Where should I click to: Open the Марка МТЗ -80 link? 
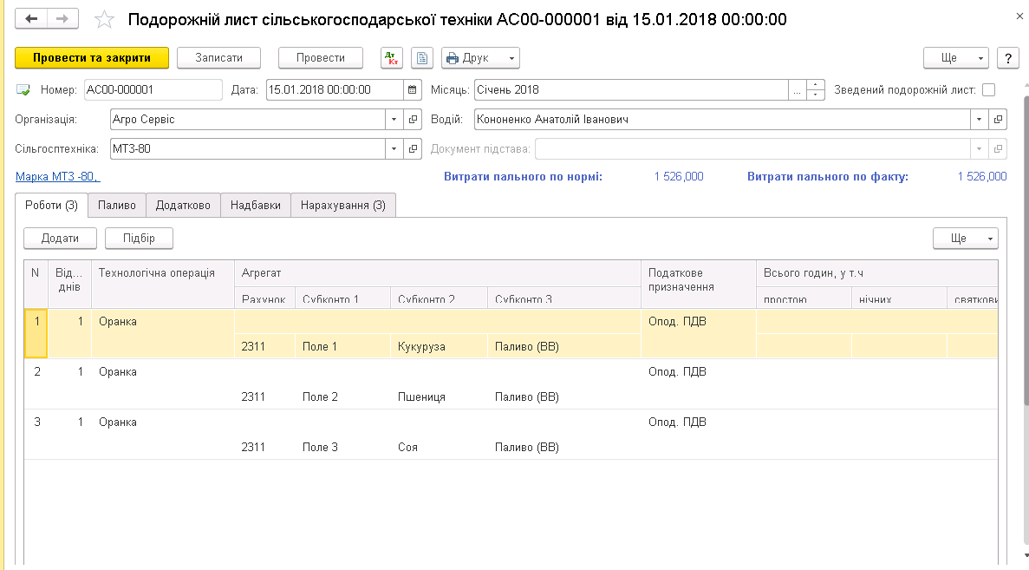point(57,177)
